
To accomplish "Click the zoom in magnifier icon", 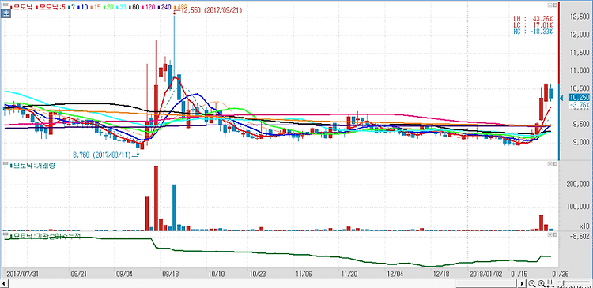I will (x=541, y=283).
